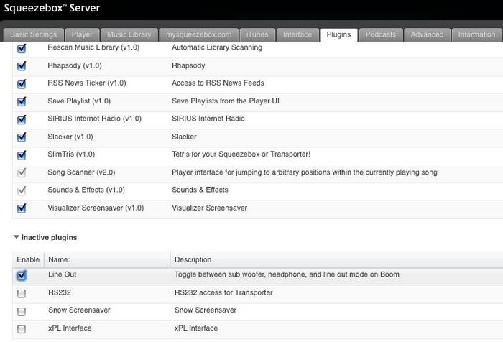Select the Plugins tab
The height and width of the screenshot is (342, 503).
338,34
